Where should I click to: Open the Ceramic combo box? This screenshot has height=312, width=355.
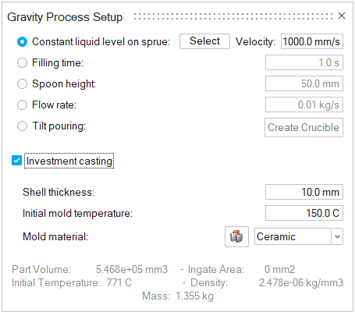(x=299, y=236)
